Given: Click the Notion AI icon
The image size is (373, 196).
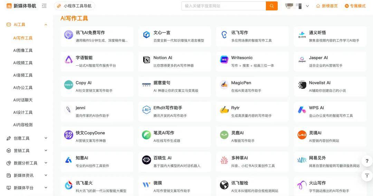Looking at the screenshot, I should point(146,60).
